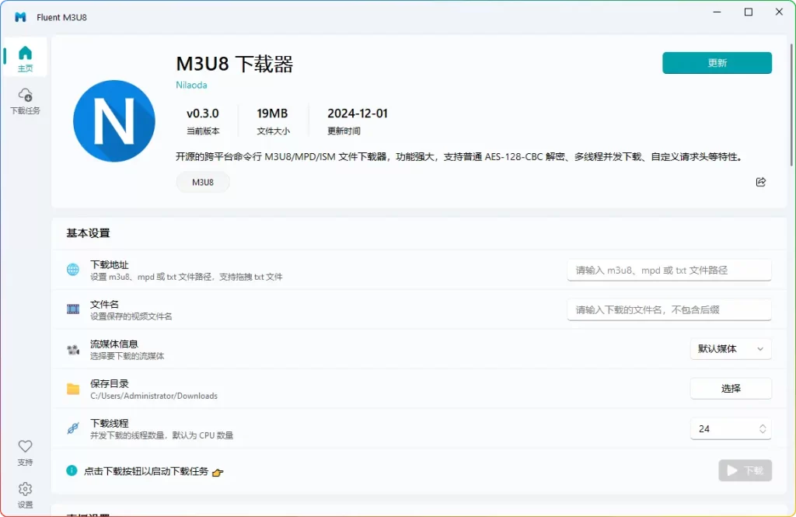Click the 下载线程 thread icon

[x=73, y=429]
